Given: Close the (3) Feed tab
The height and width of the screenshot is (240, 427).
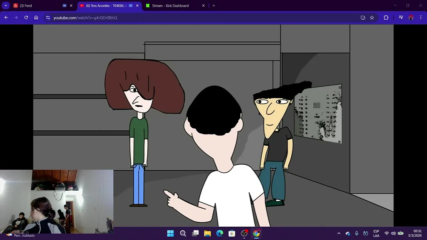Looking at the screenshot, I should point(71,6).
